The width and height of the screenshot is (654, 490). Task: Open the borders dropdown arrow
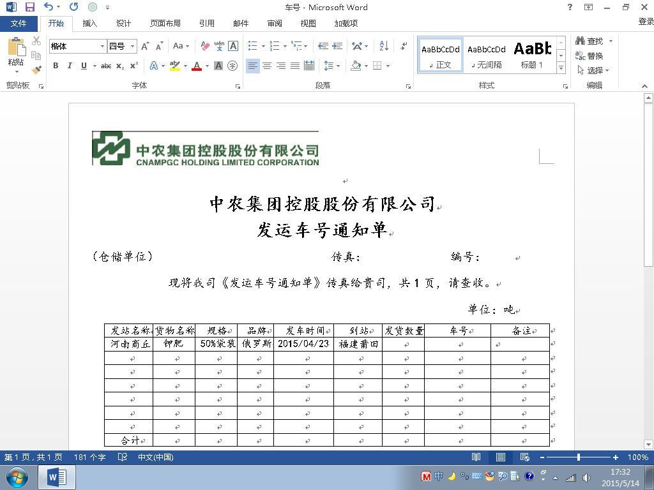(388, 66)
